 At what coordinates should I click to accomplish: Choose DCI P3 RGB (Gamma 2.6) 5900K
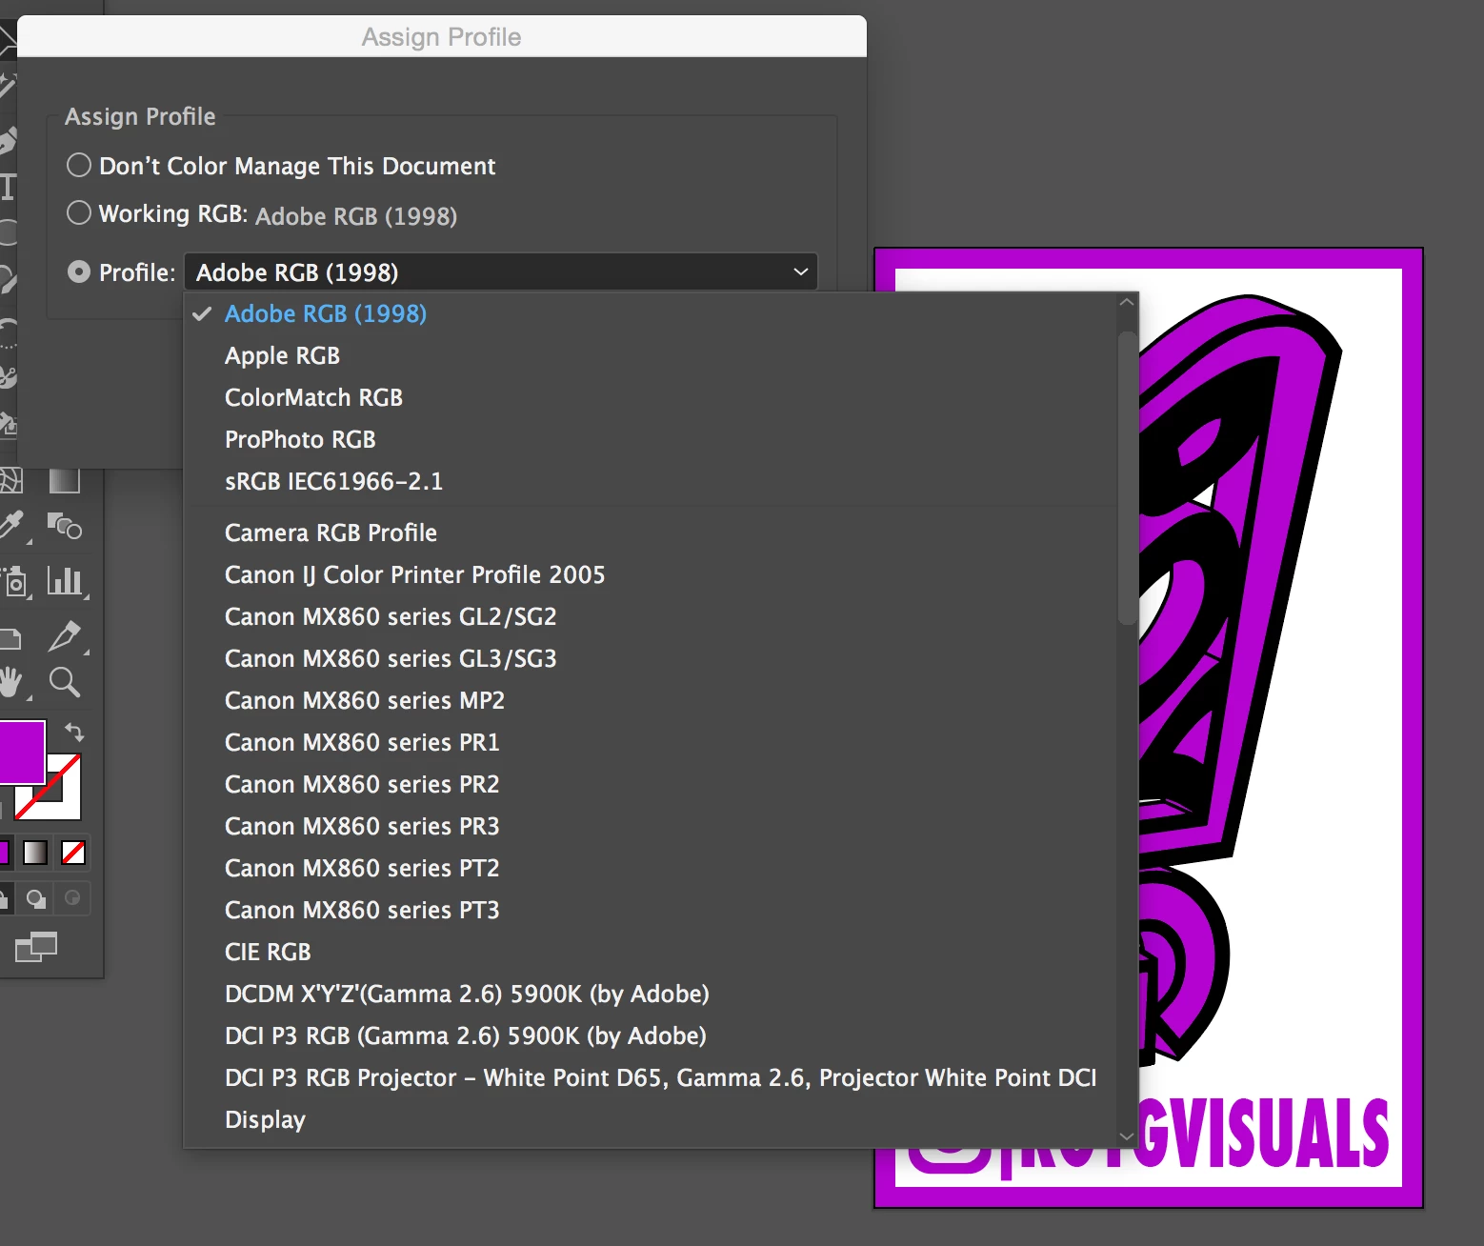pos(651,1035)
